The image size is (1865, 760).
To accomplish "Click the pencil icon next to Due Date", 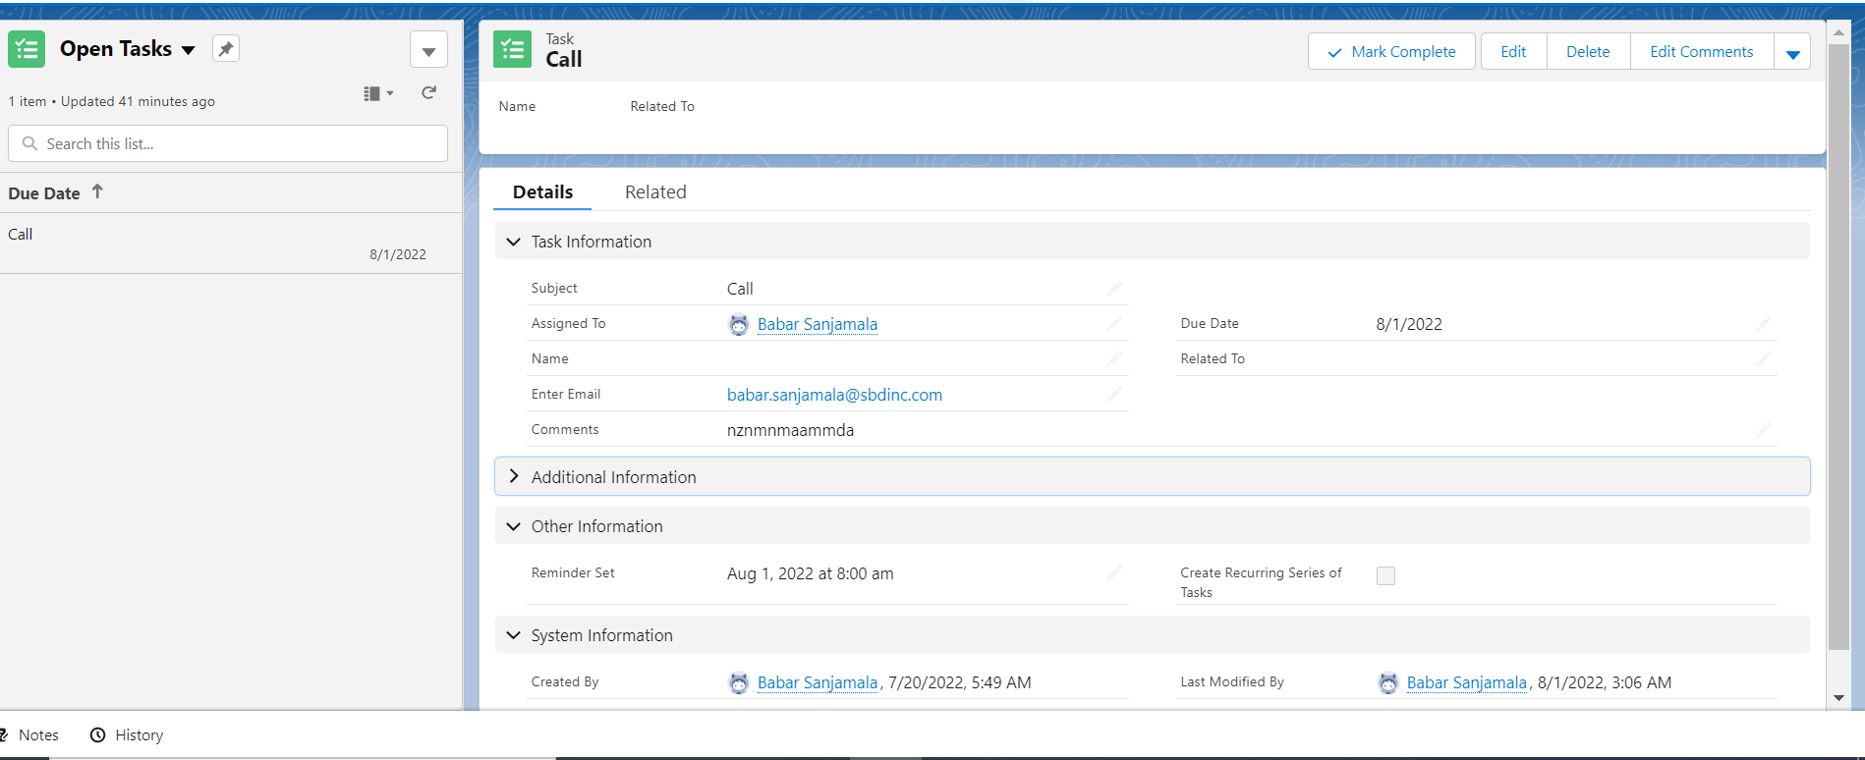I will [x=1763, y=324].
